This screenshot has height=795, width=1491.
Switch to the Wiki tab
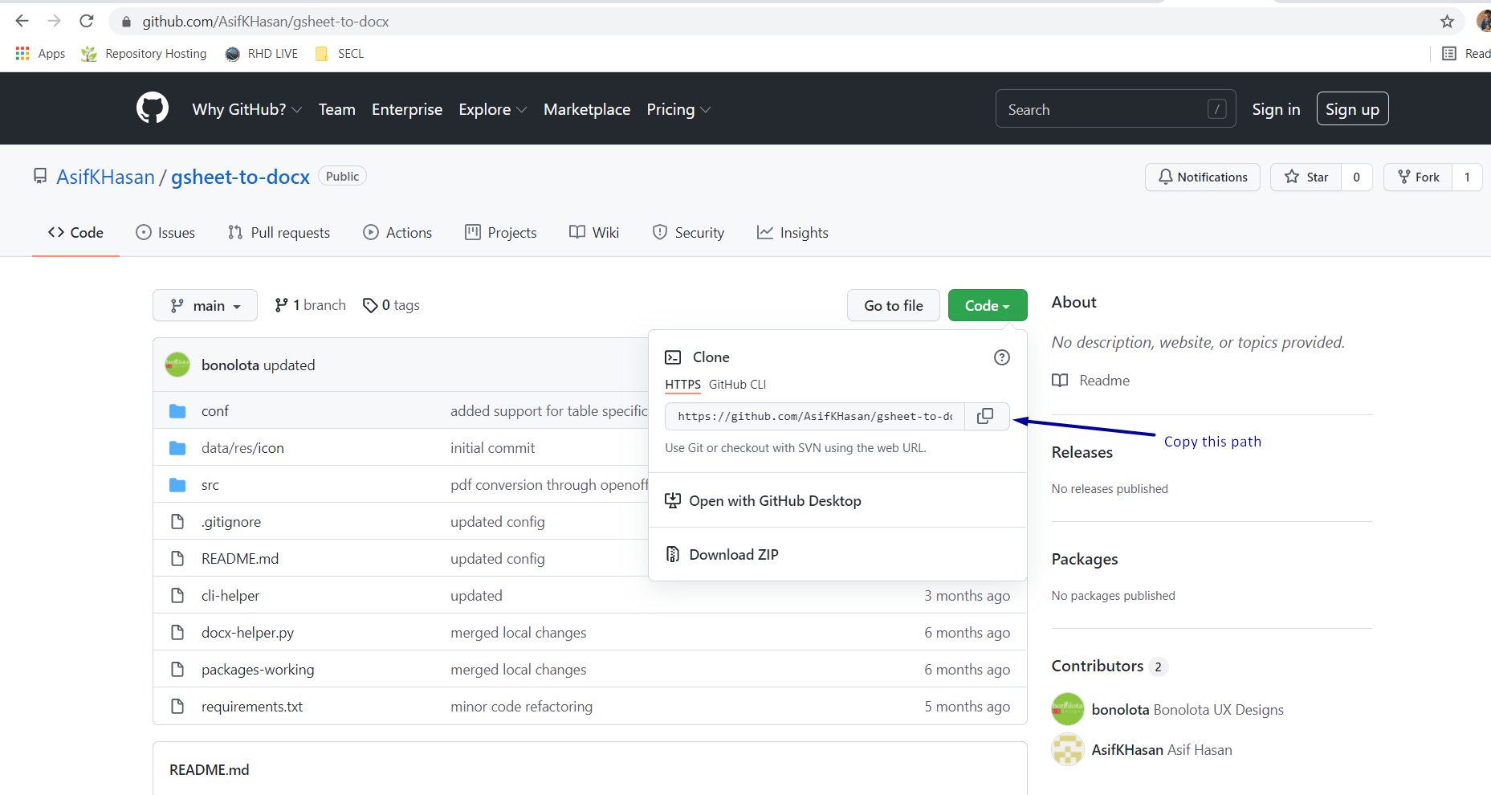pos(594,233)
